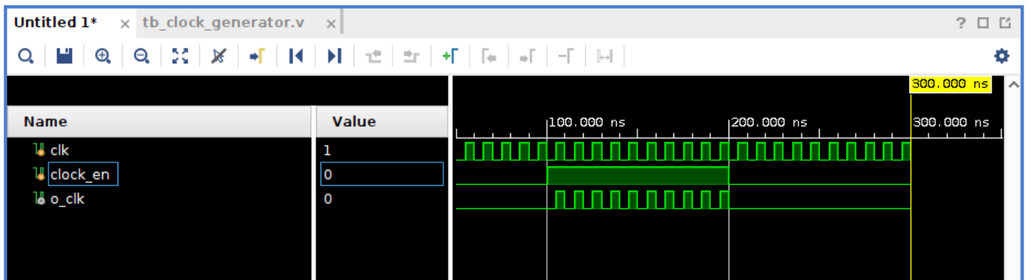
Task: Click clock_en value field 0
Action: [x=382, y=175]
